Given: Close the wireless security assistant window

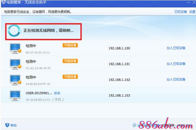Looking at the screenshot, I should (194, 2).
